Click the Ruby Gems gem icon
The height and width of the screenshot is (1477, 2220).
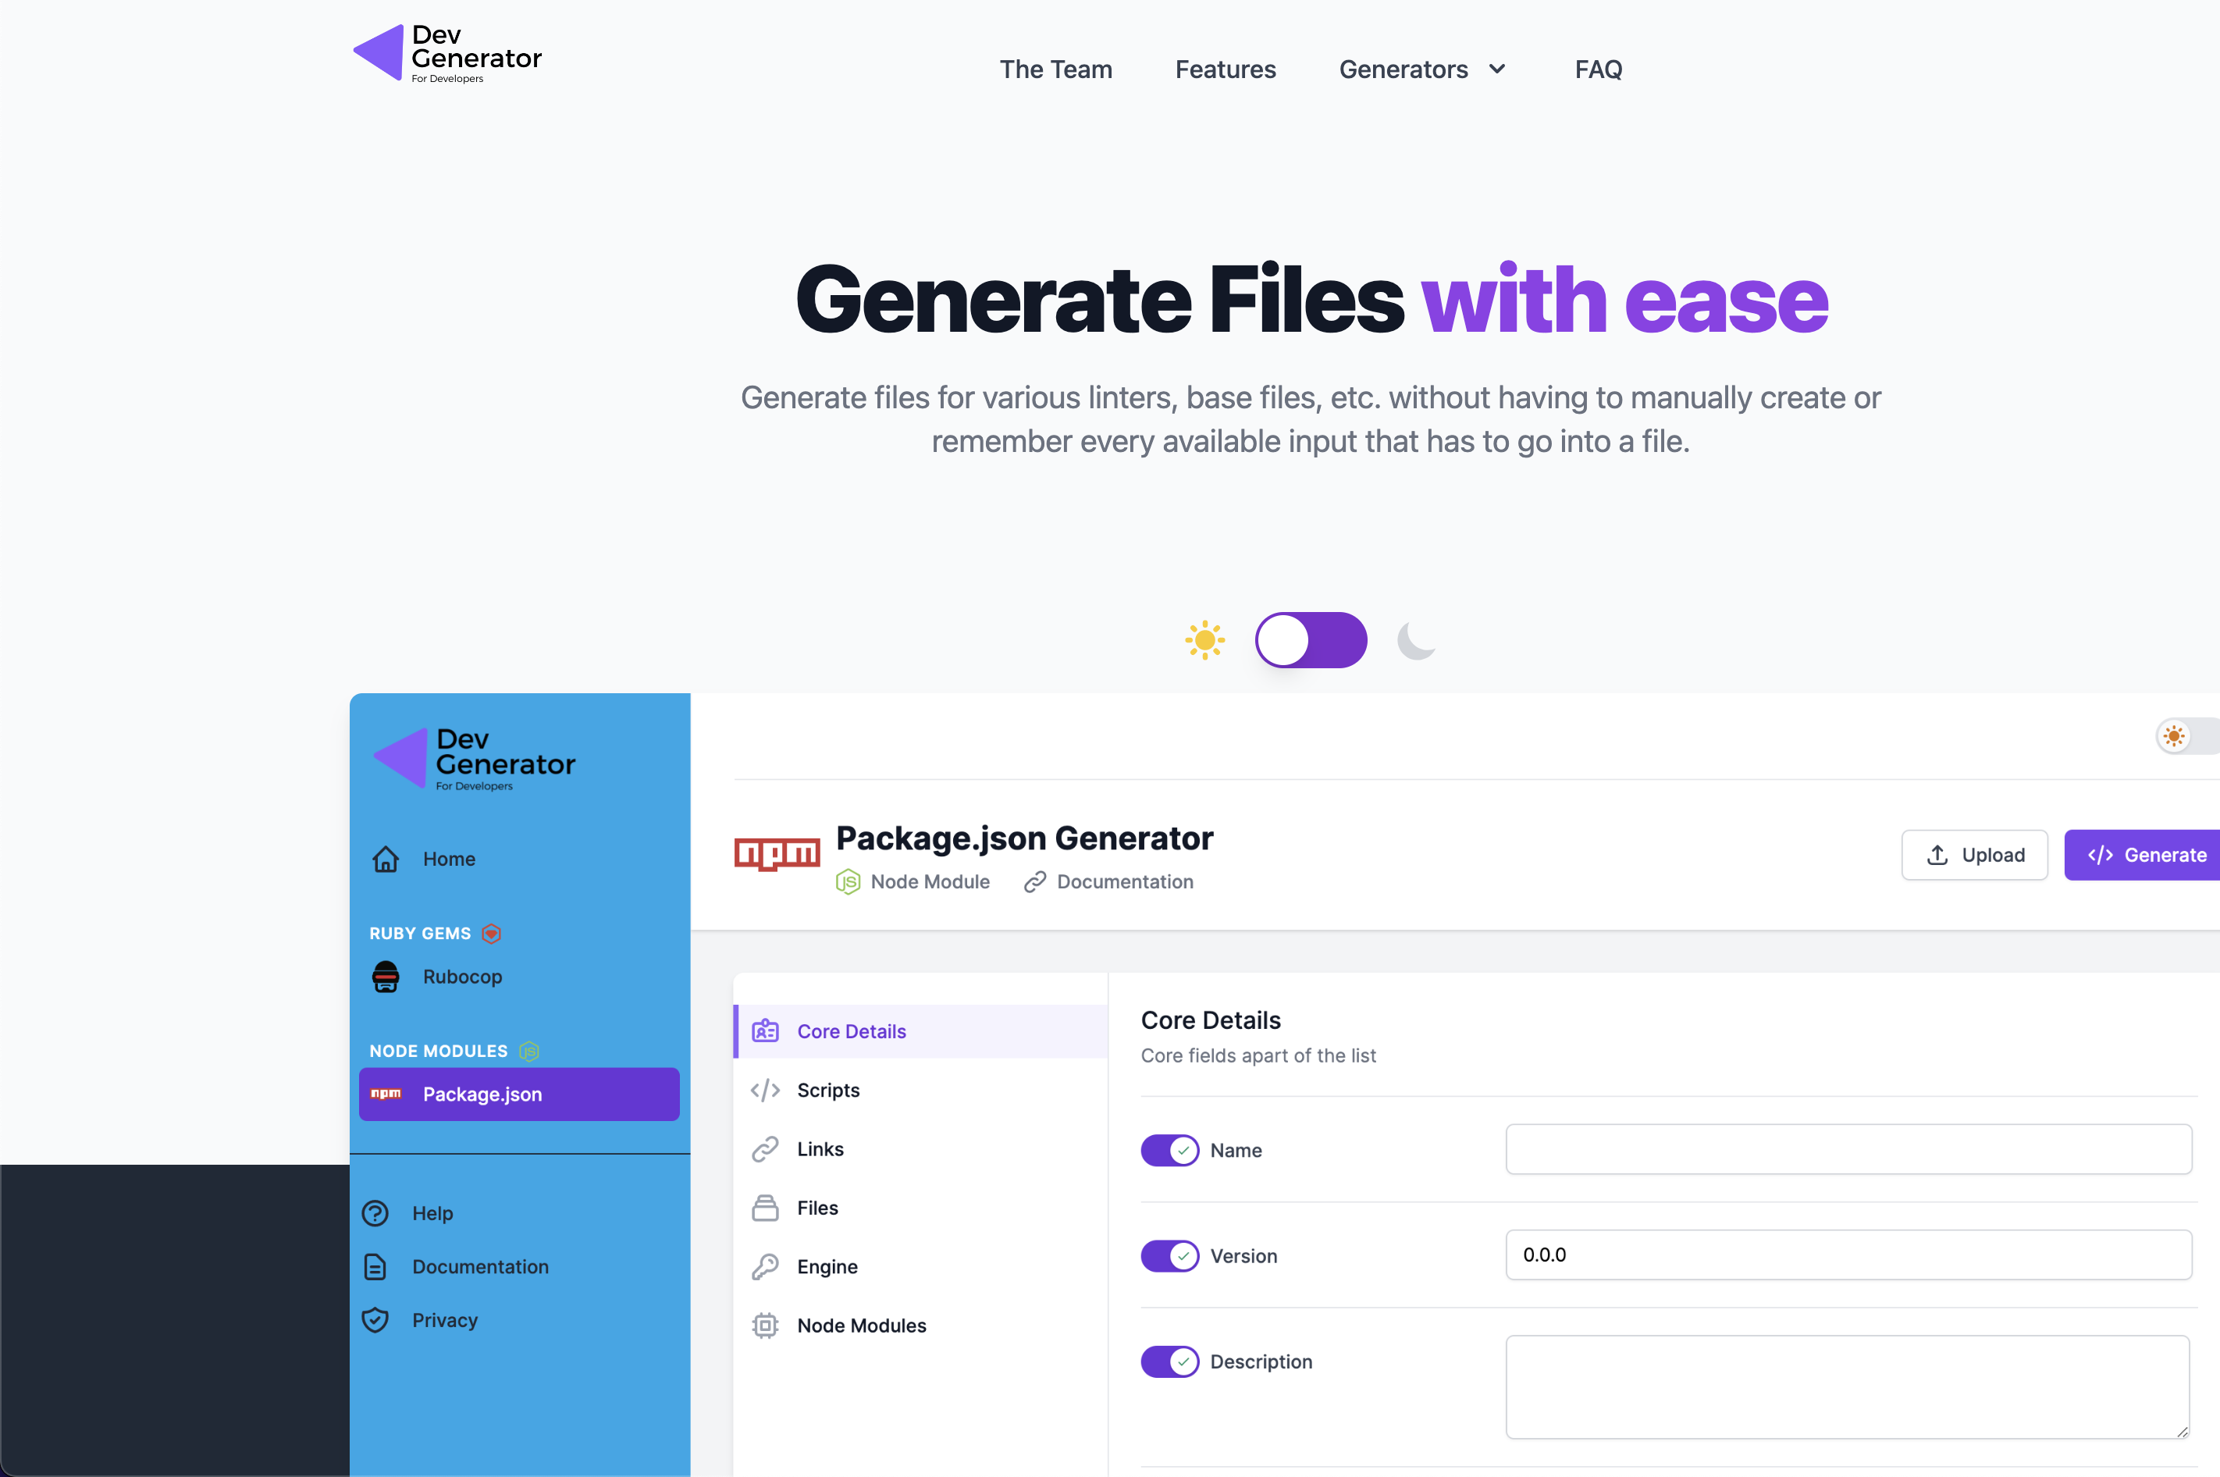click(x=491, y=934)
